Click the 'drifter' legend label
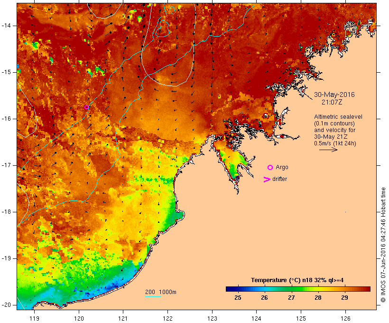The width and height of the screenshot is (389, 323). pos(279,179)
